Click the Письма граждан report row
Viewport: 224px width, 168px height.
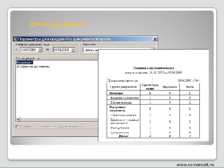coord(153,102)
